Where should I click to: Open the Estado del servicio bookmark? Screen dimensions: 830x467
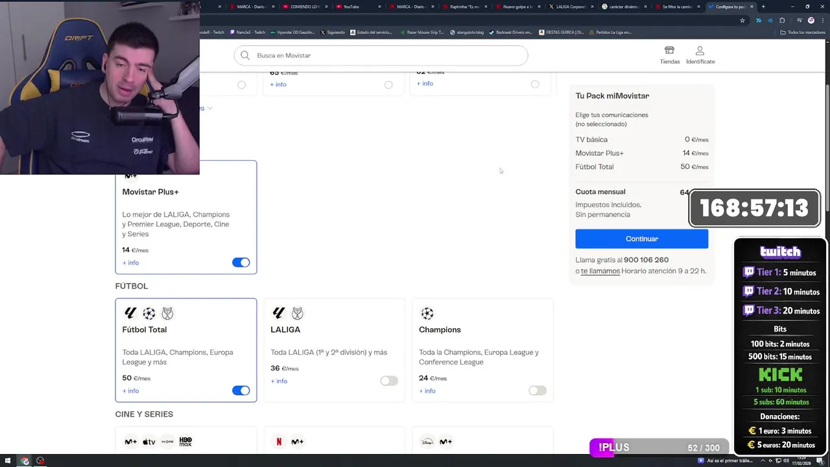pyautogui.click(x=372, y=32)
